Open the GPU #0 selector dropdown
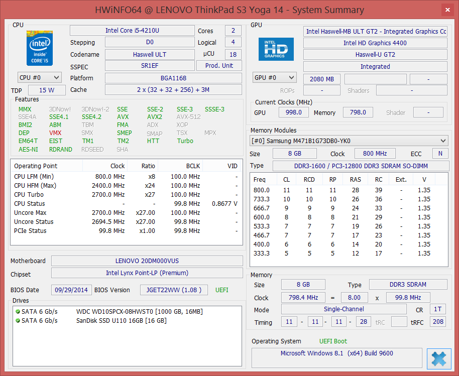The image size is (459, 376). pos(275,77)
